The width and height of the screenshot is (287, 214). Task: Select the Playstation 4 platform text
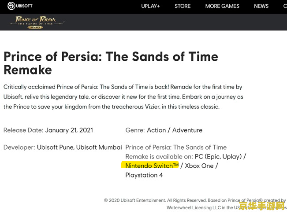pyautogui.click(x=144, y=175)
